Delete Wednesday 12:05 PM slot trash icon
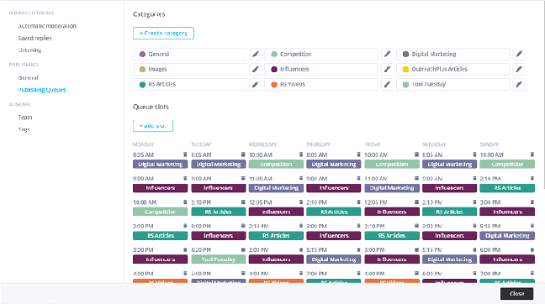The height and width of the screenshot is (304, 545). coord(301,202)
